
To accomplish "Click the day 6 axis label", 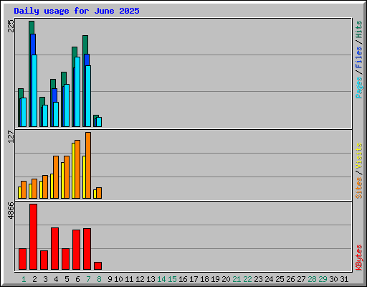I will coord(77,279).
